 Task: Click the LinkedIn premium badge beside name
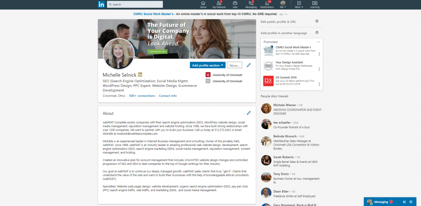140,75
